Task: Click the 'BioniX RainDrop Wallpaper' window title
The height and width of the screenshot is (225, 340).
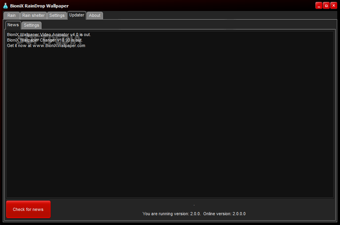Action: tap(39, 6)
